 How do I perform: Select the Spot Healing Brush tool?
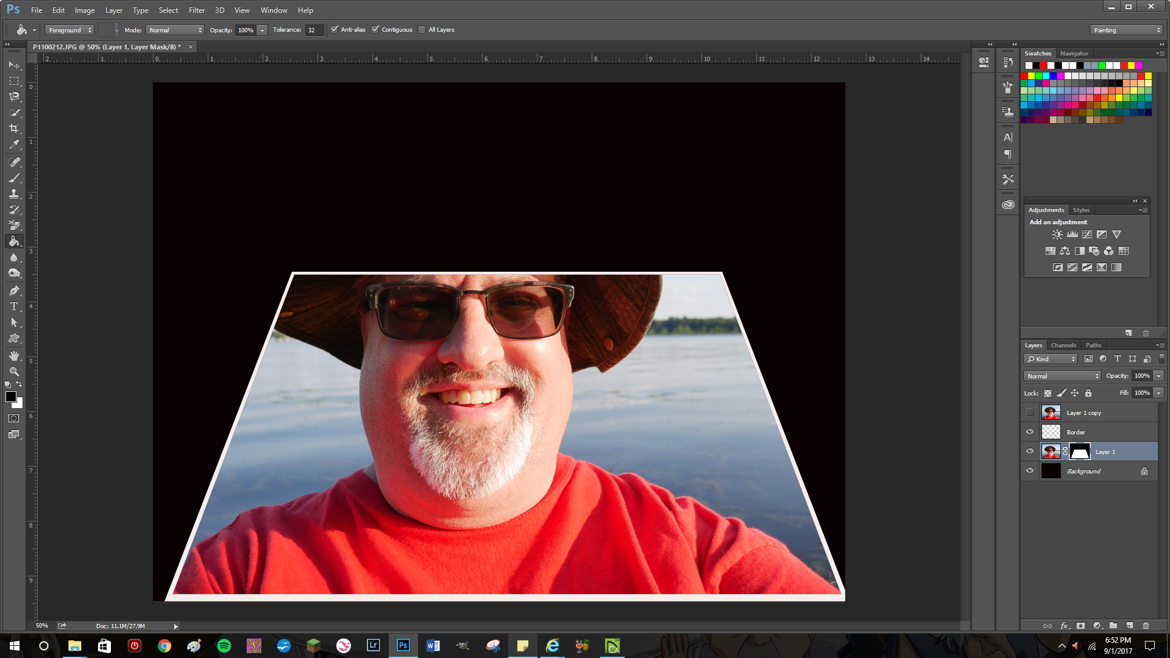click(x=14, y=162)
